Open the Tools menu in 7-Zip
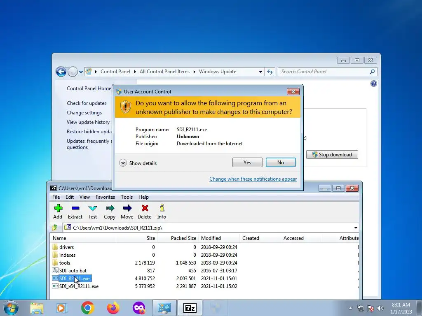This screenshot has width=422, height=316. point(127,197)
